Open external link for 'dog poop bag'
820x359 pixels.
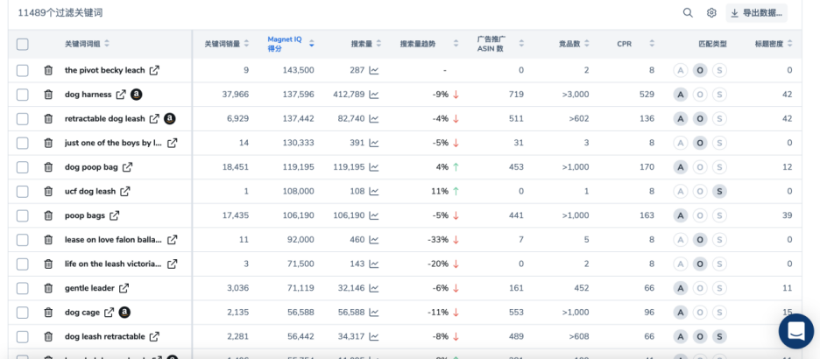pos(127,167)
